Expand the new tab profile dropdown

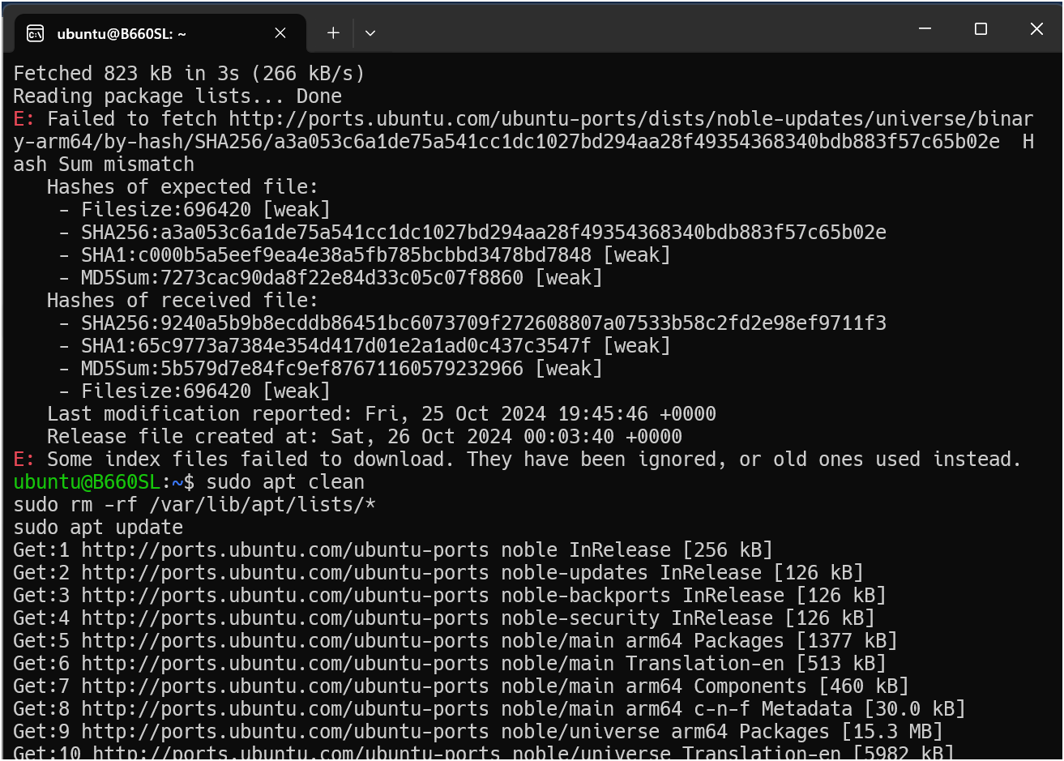click(370, 33)
